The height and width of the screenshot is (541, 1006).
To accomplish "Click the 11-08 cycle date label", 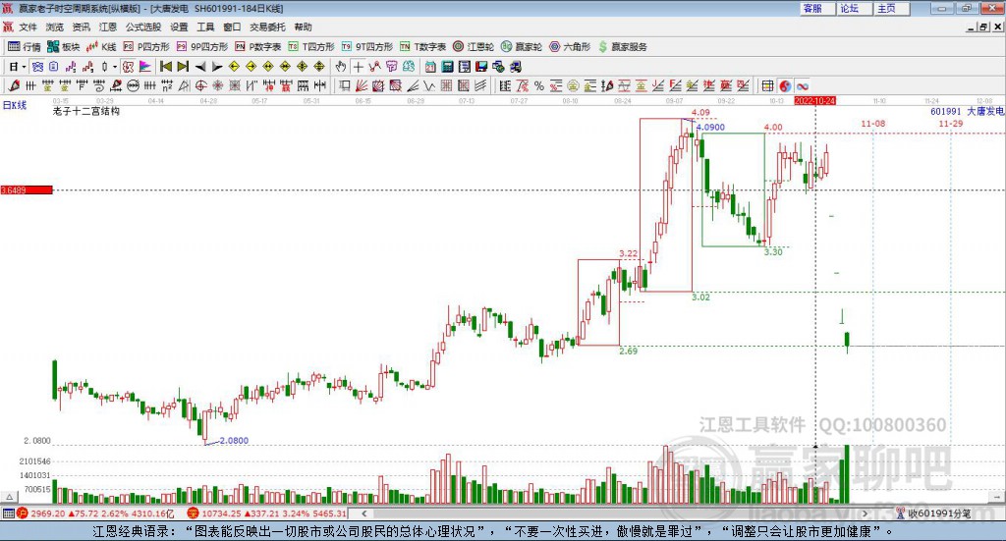I will (x=873, y=124).
